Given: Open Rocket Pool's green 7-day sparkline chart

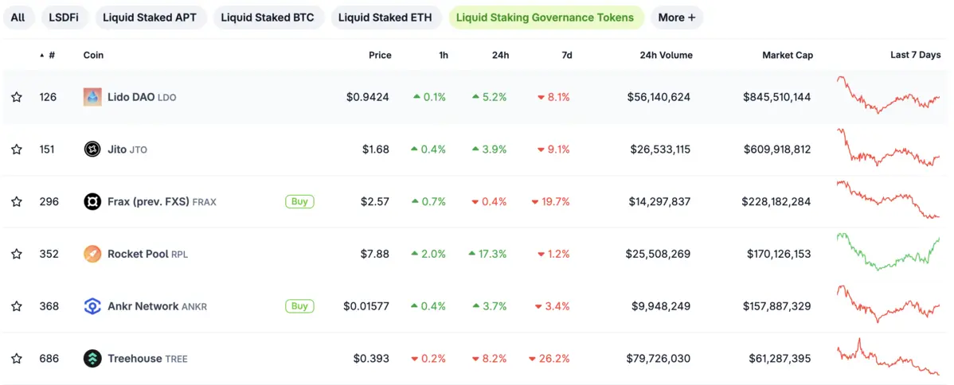Looking at the screenshot, I should tap(888, 252).
